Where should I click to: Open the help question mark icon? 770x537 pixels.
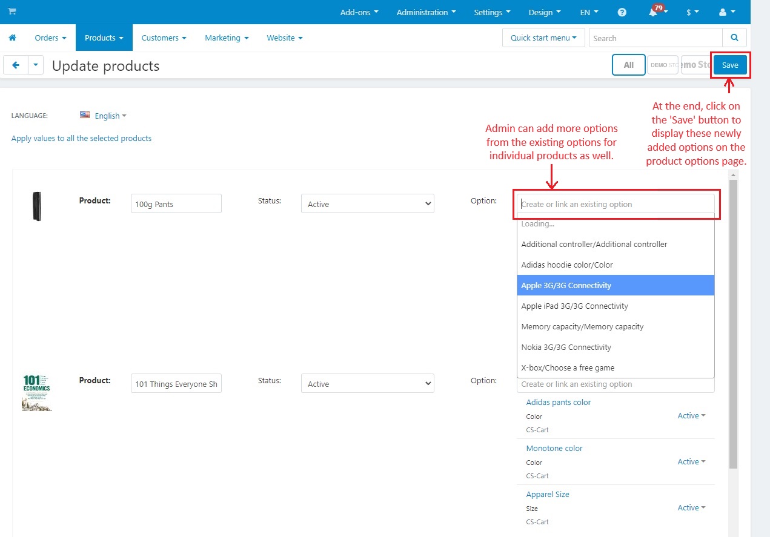click(622, 12)
